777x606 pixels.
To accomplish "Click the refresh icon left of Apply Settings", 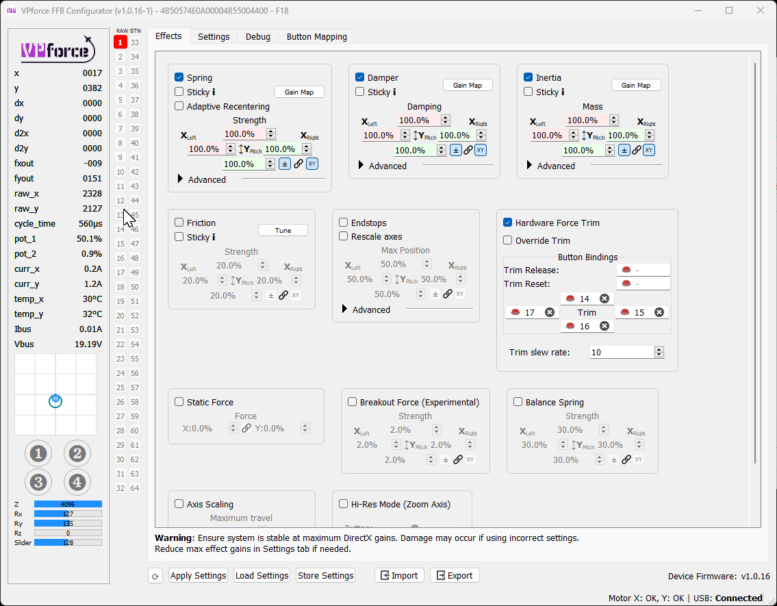I will pyautogui.click(x=155, y=575).
